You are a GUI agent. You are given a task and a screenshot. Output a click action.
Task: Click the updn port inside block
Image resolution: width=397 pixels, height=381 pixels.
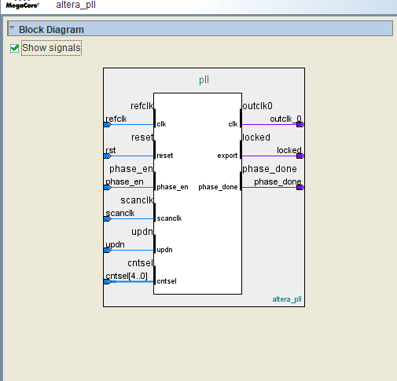(164, 250)
